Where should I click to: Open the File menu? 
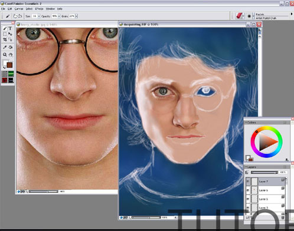pyautogui.click(x=3, y=9)
